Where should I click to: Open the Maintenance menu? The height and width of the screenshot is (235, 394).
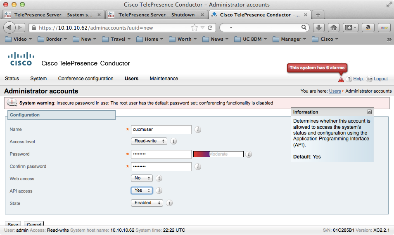pyautogui.click(x=164, y=79)
